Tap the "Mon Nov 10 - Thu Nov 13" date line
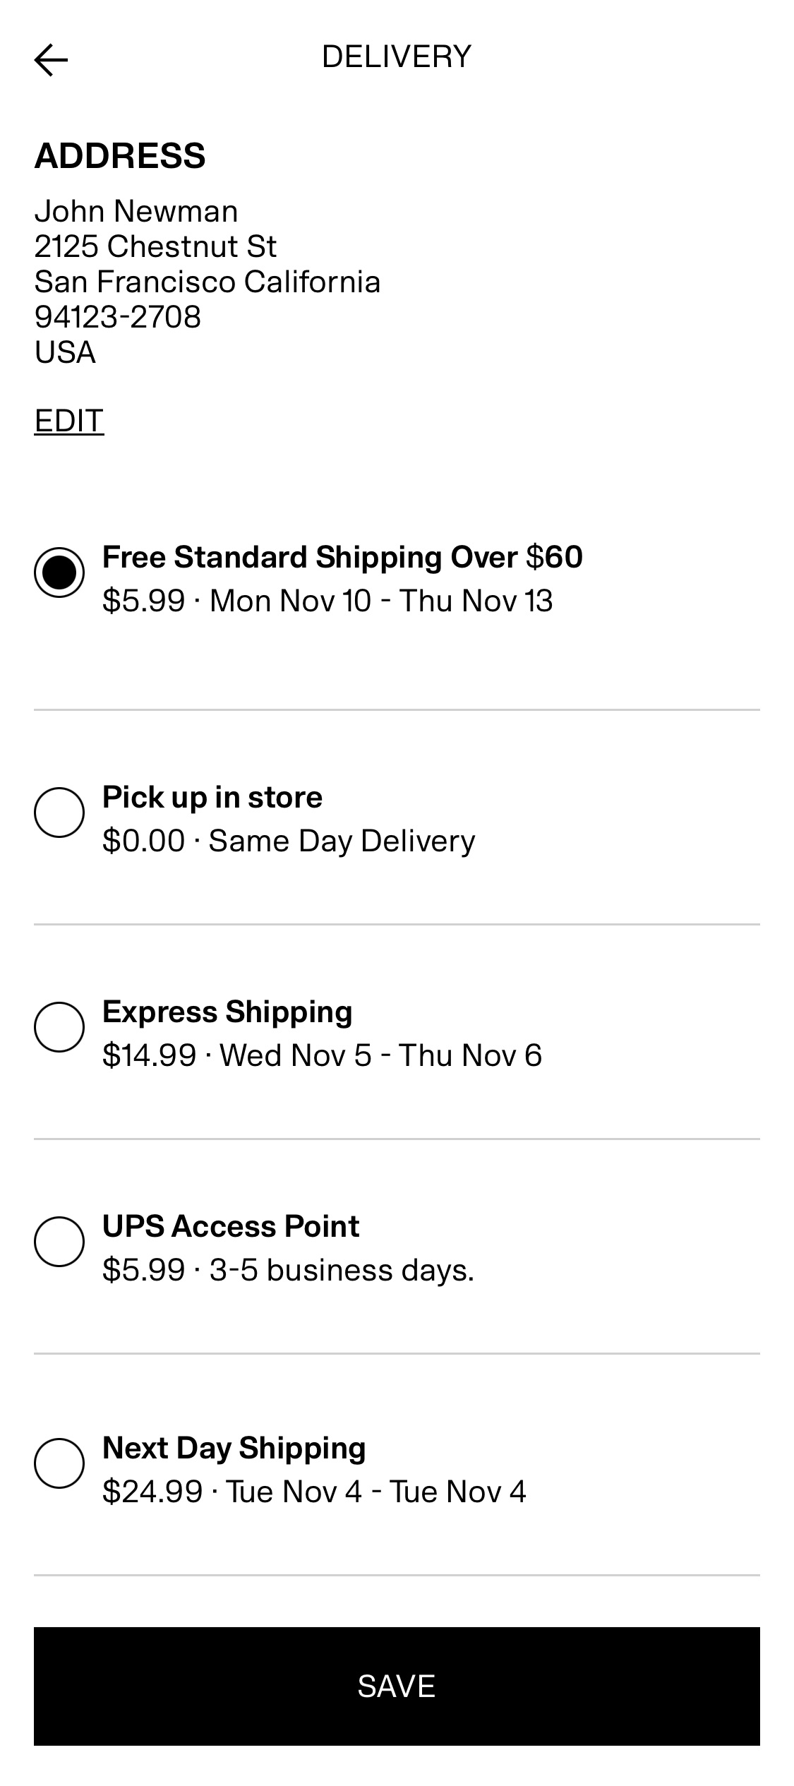Image resolution: width=794 pixels, height=1786 pixels. pyautogui.click(x=381, y=601)
